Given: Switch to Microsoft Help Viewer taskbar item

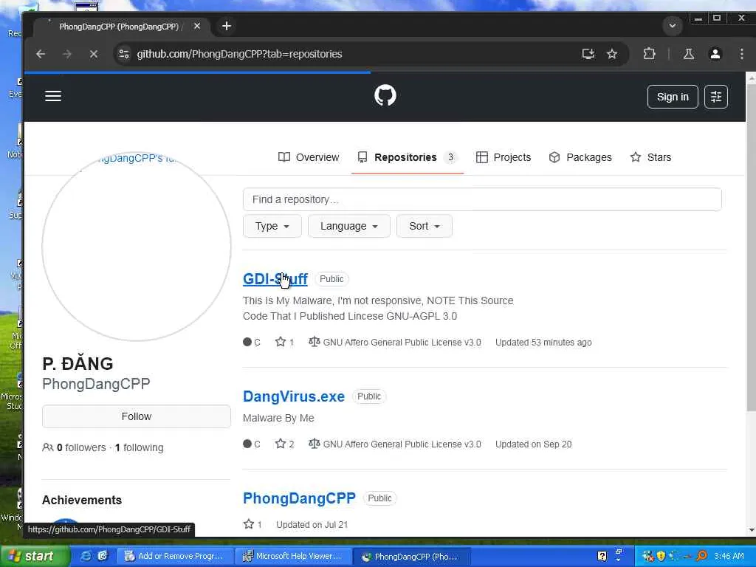Looking at the screenshot, I should [293, 557].
